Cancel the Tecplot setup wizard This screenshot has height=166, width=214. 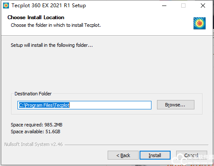coord(191,155)
